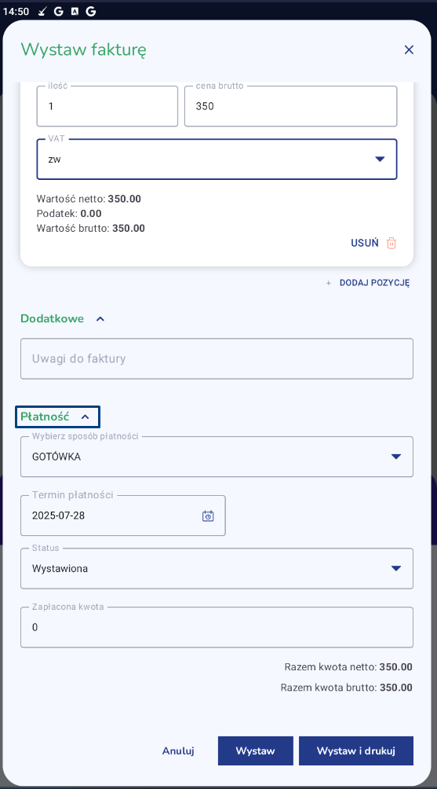Open the calendar icon in Termin płatności
The height and width of the screenshot is (789, 437).
(208, 516)
